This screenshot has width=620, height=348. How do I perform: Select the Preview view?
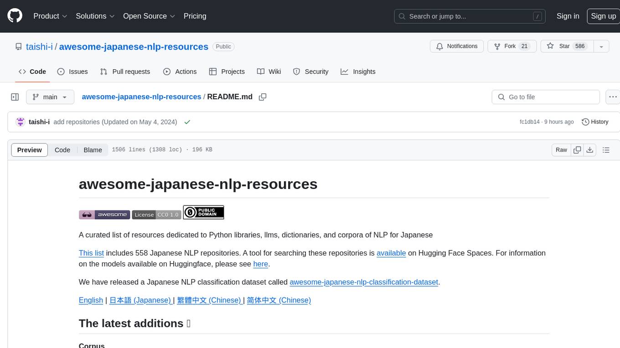(30, 150)
